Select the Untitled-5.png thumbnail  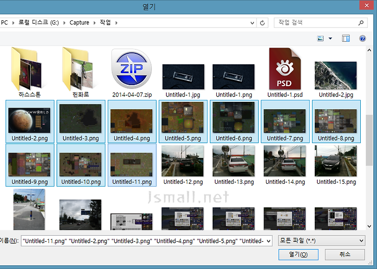click(x=183, y=117)
